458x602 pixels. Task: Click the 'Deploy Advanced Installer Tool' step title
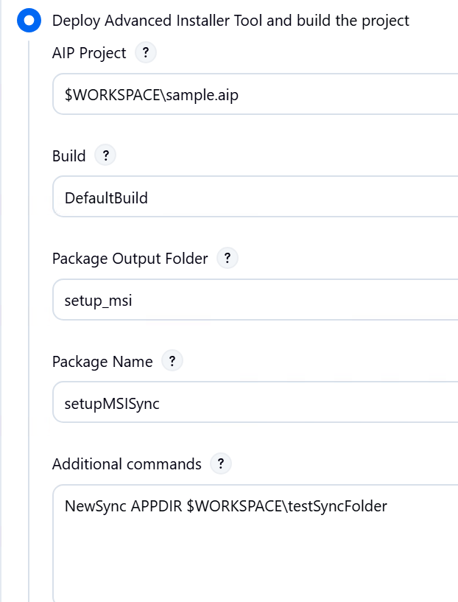[x=230, y=21]
